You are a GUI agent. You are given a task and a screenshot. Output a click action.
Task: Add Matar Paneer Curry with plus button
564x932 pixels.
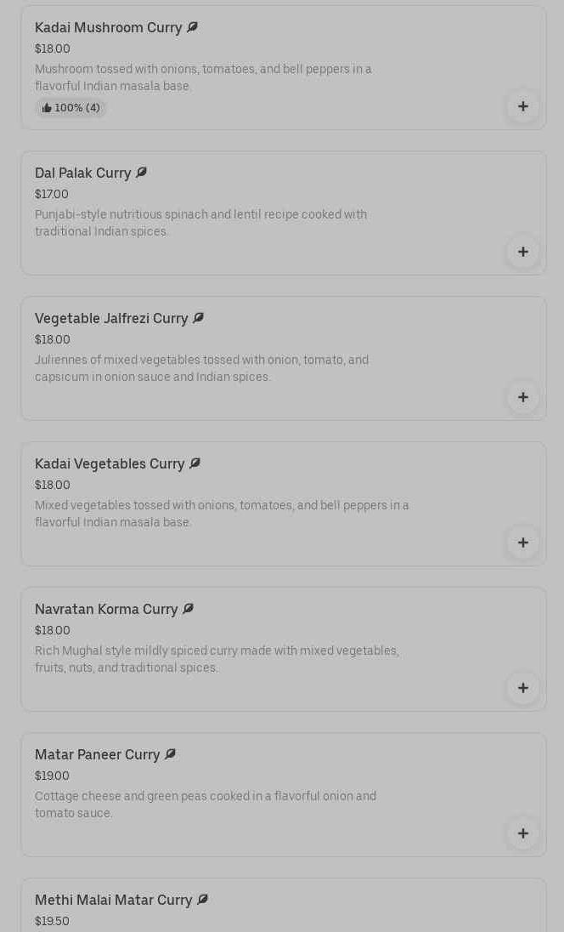click(522, 833)
